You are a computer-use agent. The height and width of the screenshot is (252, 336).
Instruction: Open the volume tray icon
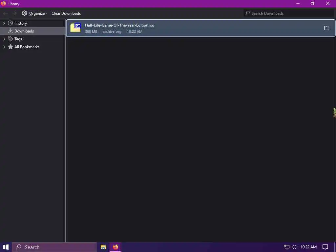tap(294, 247)
